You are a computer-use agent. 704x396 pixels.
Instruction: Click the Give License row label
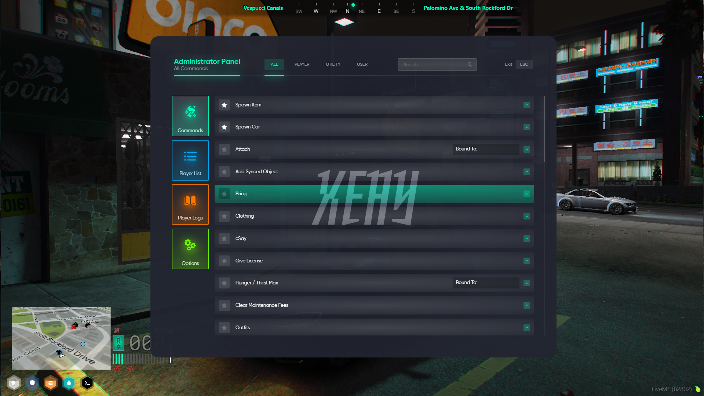tap(249, 261)
